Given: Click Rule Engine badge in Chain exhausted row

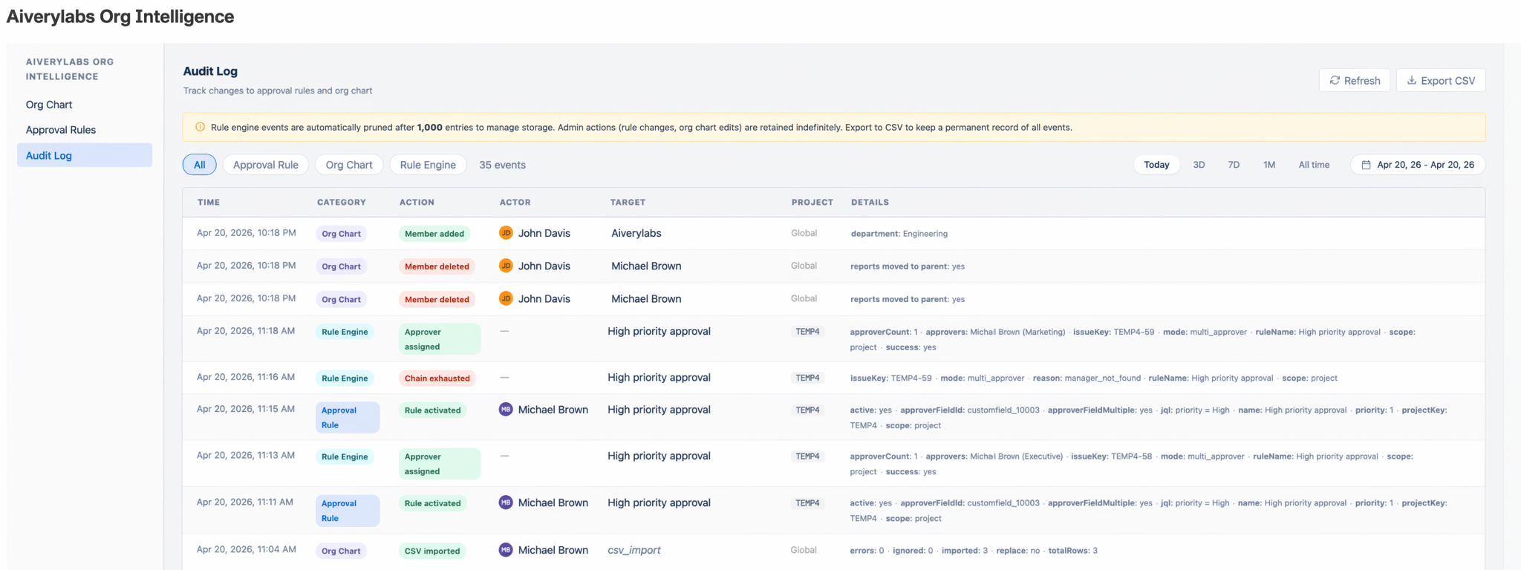Looking at the screenshot, I should [345, 378].
